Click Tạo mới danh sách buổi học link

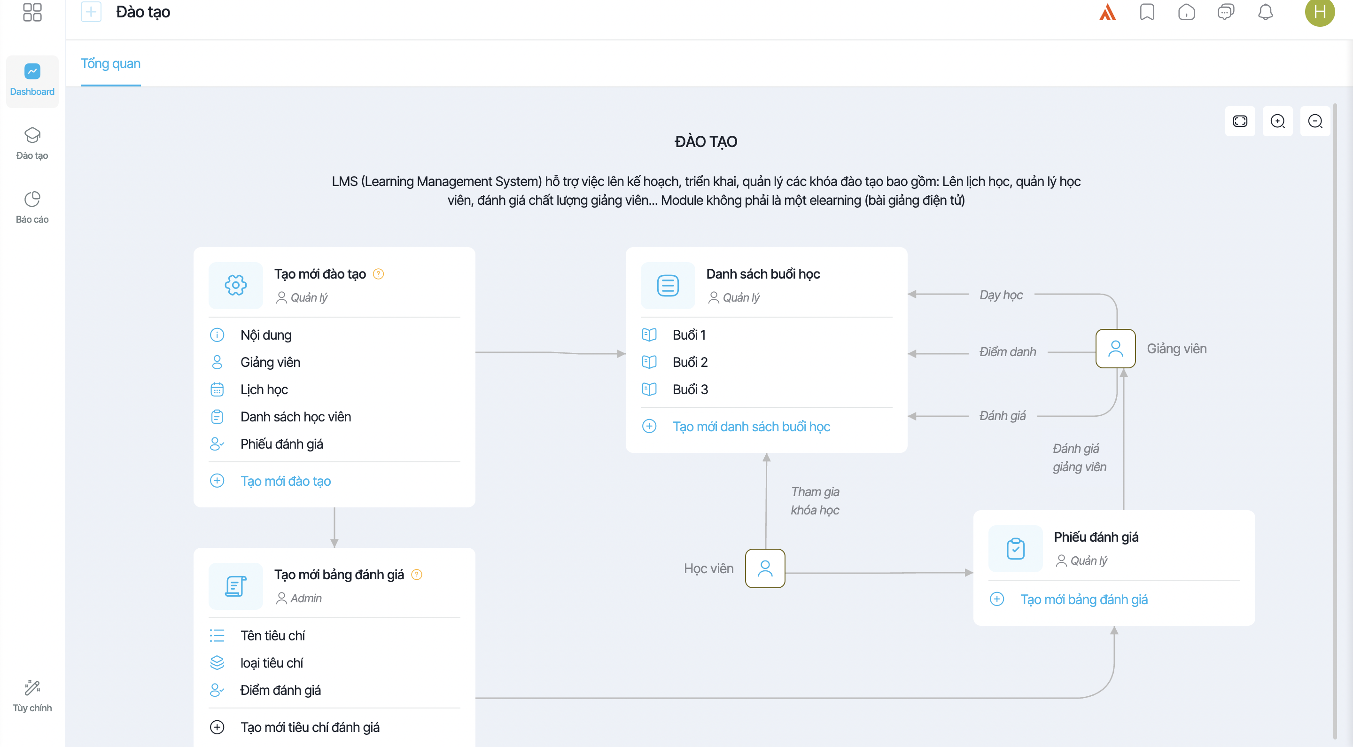tap(751, 426)
